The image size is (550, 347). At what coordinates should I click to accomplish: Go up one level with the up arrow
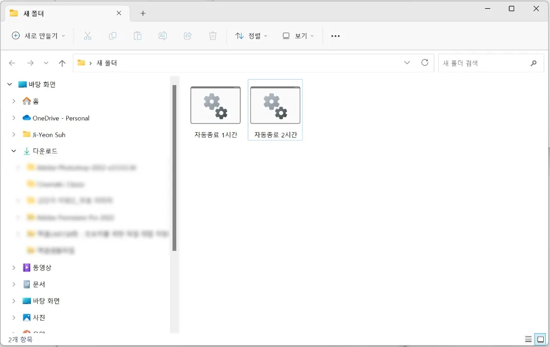pyautogui.click(x=62, y=63)
